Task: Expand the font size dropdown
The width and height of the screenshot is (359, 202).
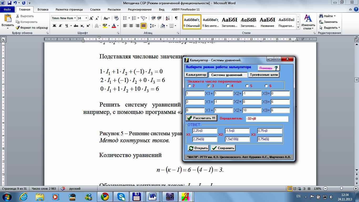Action: point(86,18)
